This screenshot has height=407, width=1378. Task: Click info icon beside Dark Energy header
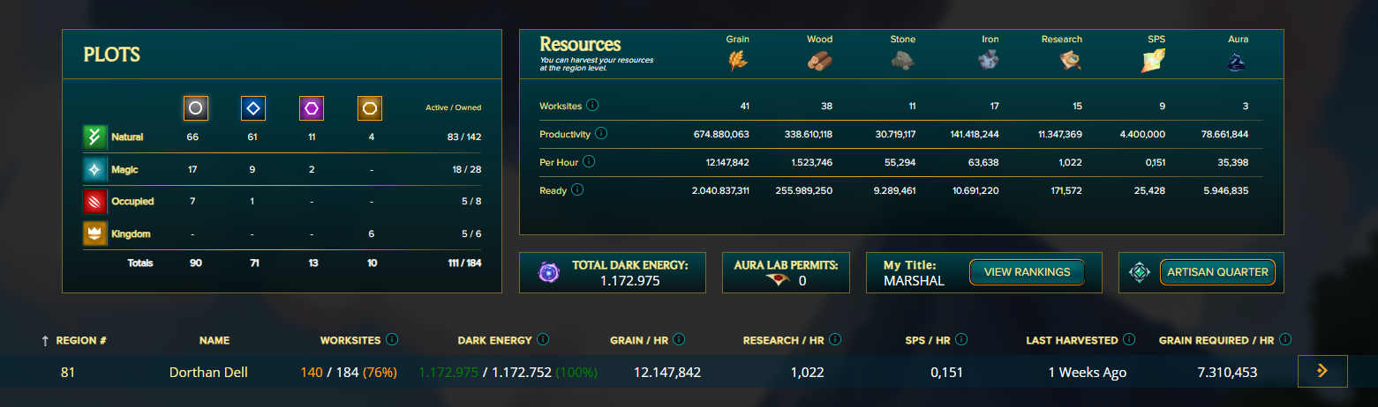click(x=543, y=339)
